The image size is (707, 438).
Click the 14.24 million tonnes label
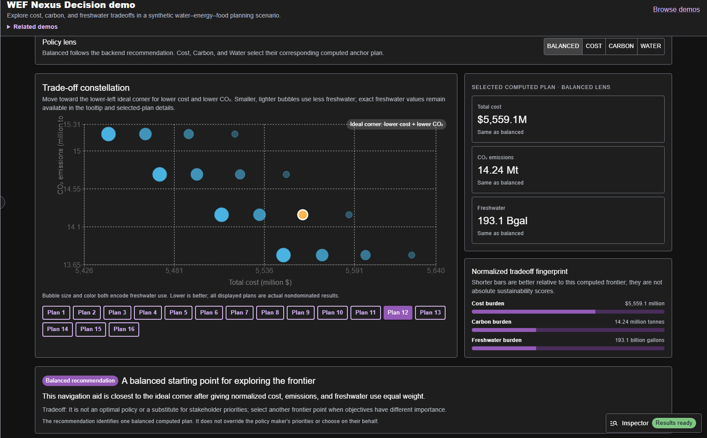[639, 322]
